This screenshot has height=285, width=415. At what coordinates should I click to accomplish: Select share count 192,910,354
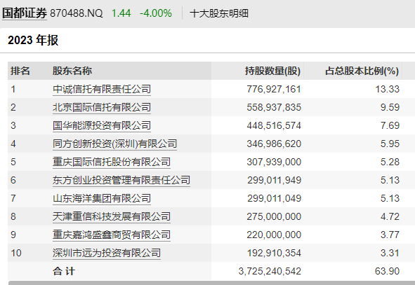click(274, 253)
